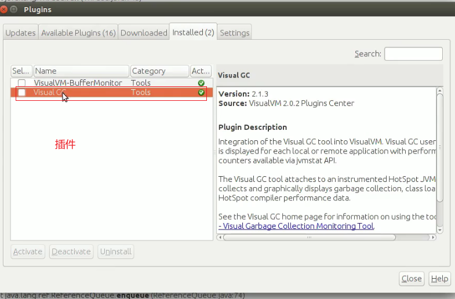The height and width of the screenshot is (299, 455).
Task: Click the Uninstall button
Action: (x=116, y=251)
